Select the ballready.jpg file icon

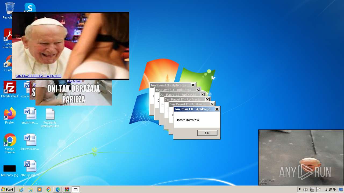10,168
